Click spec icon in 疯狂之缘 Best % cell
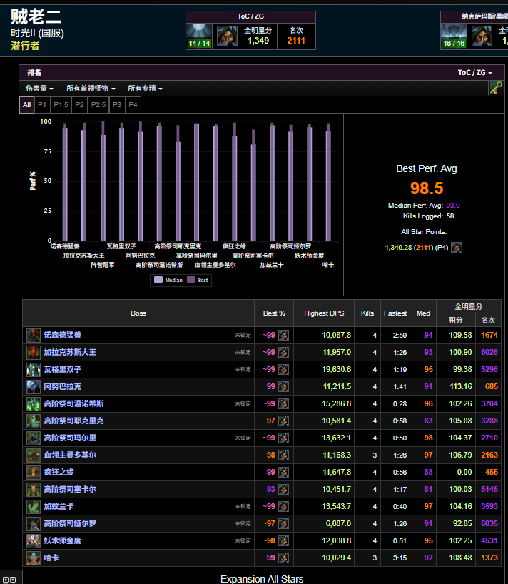Screen dimensions: 508x584 coord(283,472)
